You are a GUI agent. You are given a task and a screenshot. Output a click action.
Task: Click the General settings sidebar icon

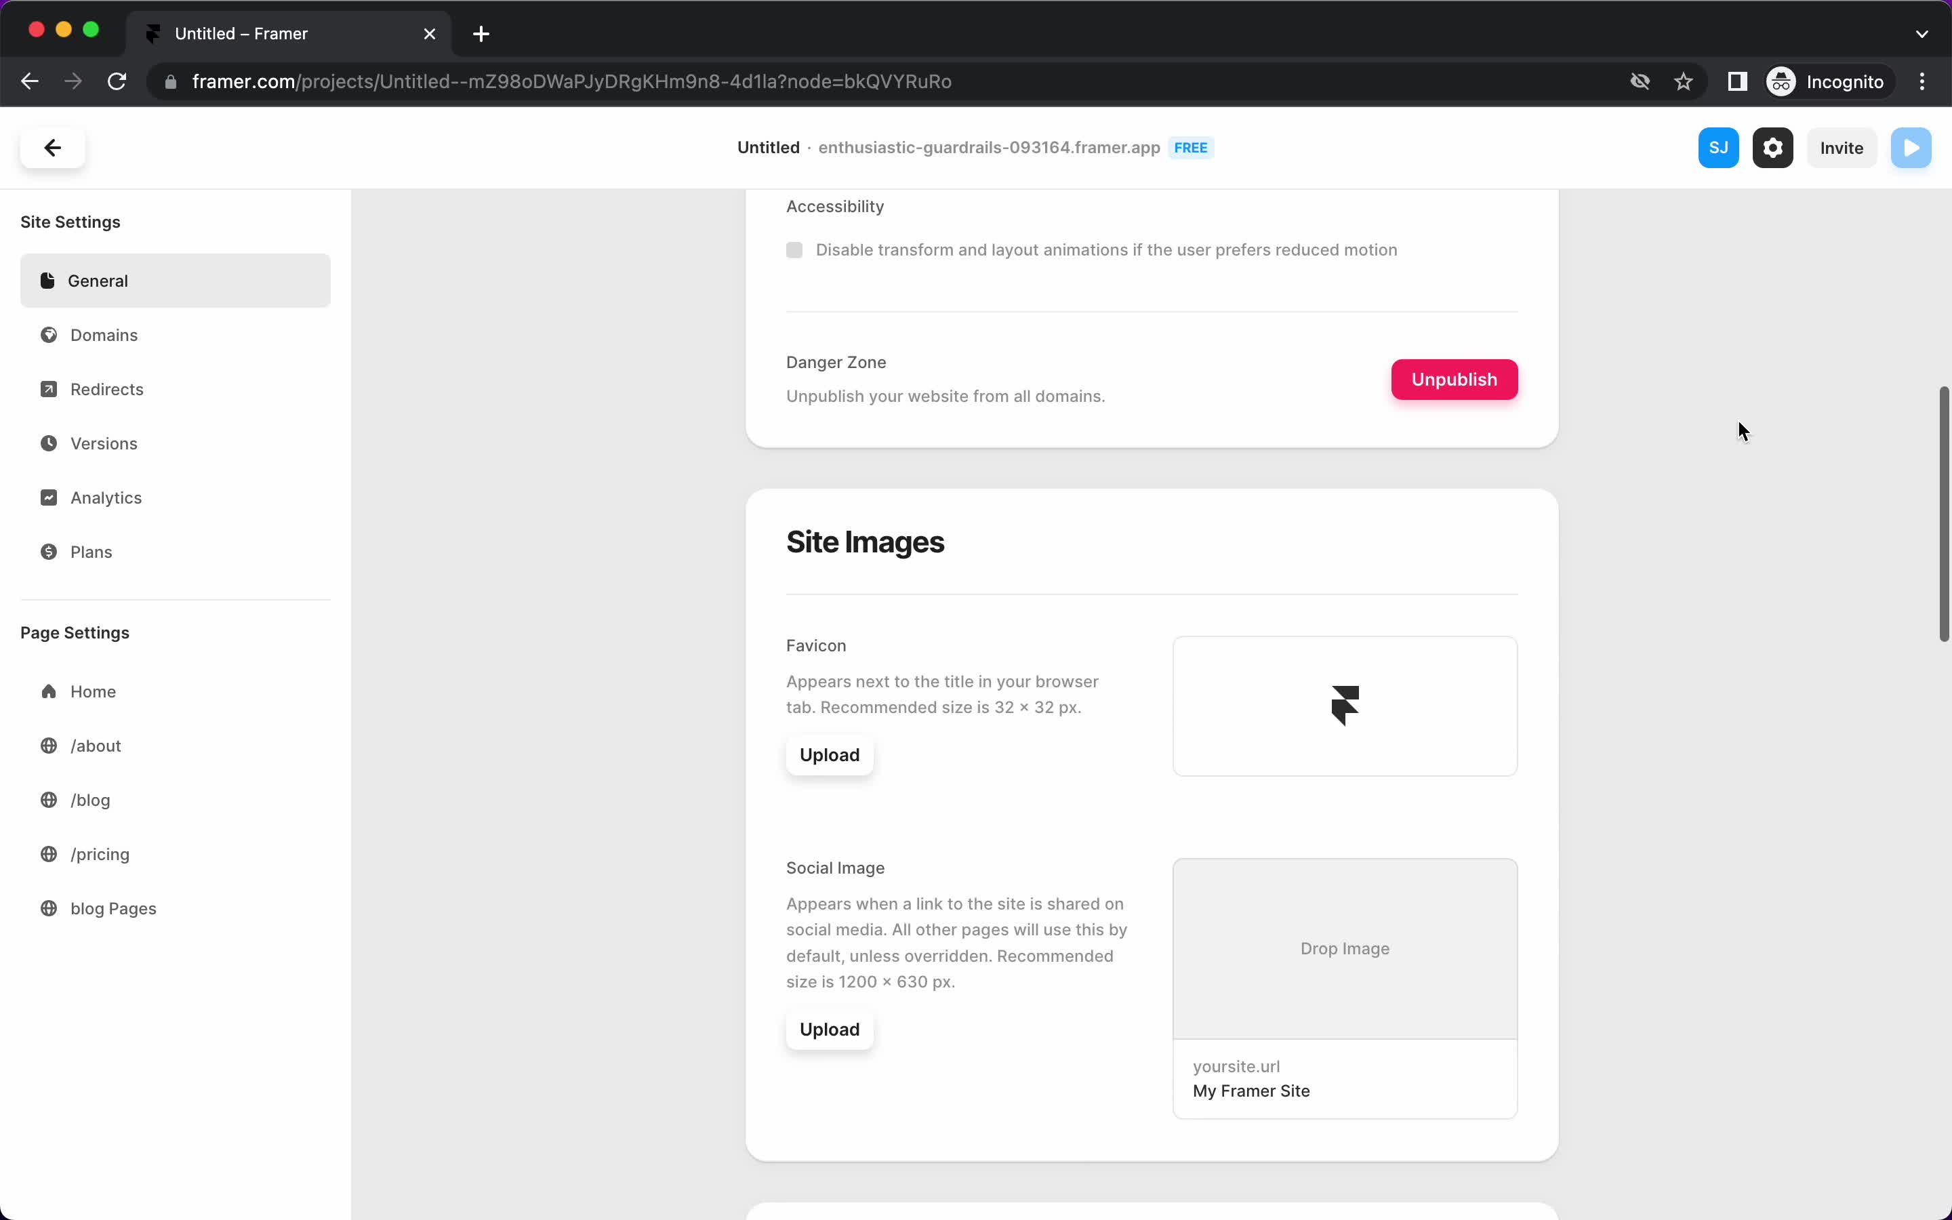[x=47, y=280]
